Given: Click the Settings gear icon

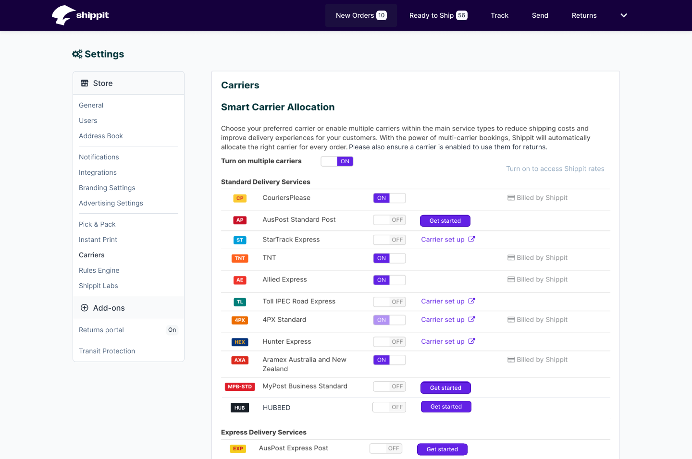Looking at the screenshot, I should [77, 54].
